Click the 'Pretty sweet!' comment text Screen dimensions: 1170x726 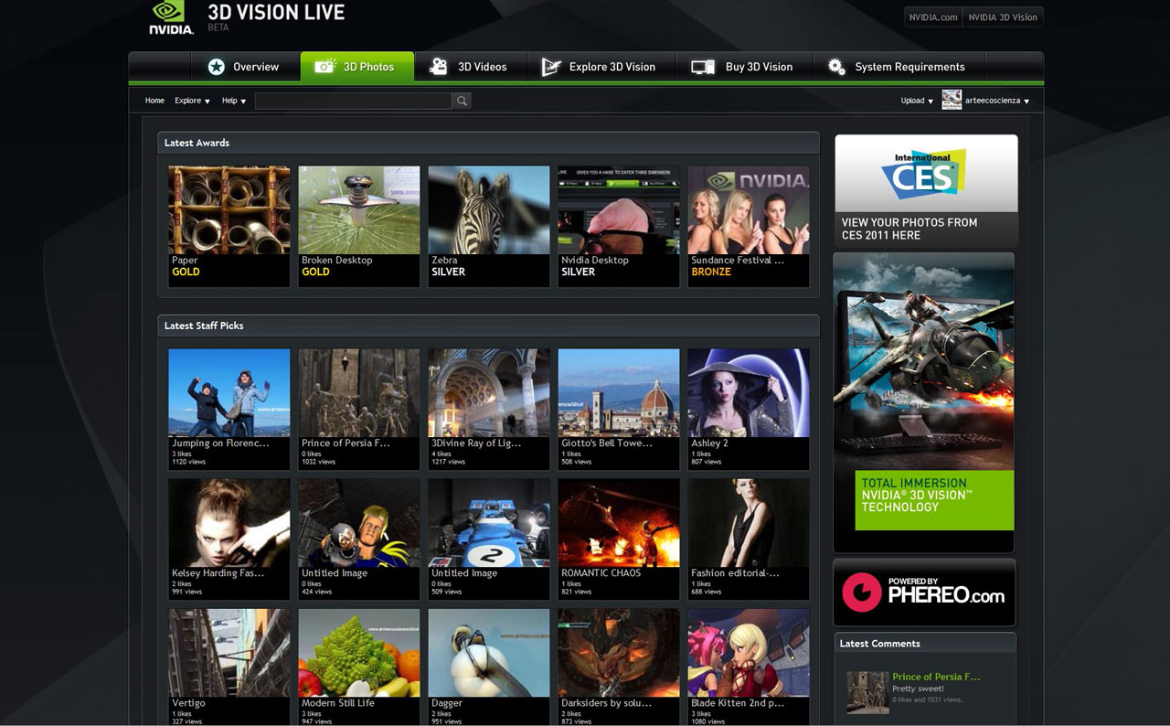(x=918, y=689)
